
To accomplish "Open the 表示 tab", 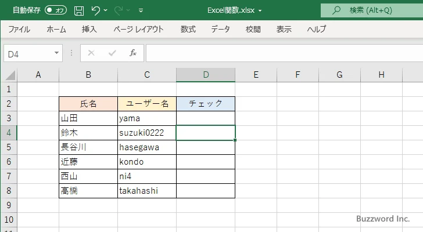I will [284, 29].
